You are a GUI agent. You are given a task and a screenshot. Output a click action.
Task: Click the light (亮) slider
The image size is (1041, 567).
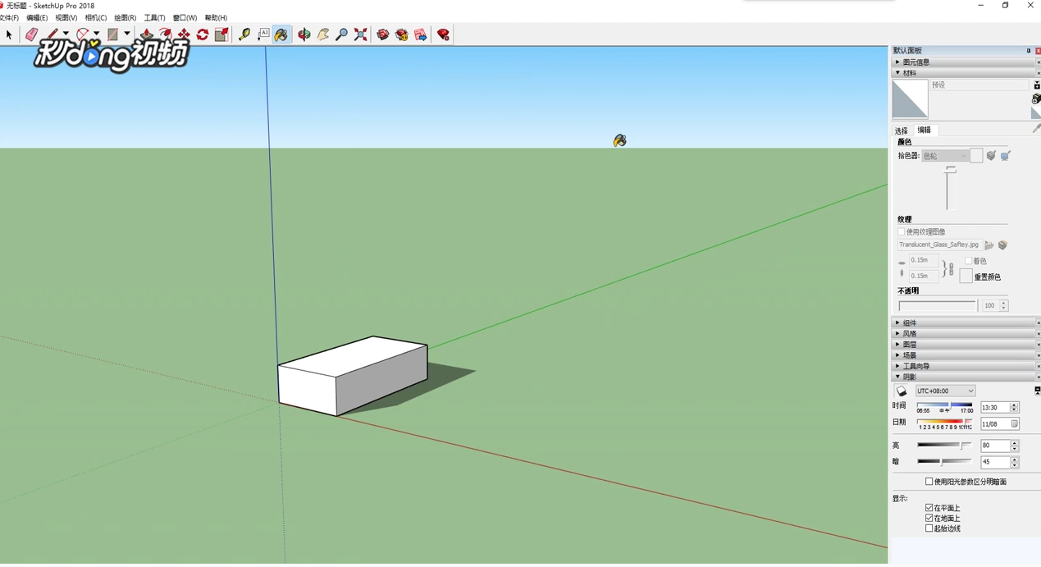tap(944, 446)
